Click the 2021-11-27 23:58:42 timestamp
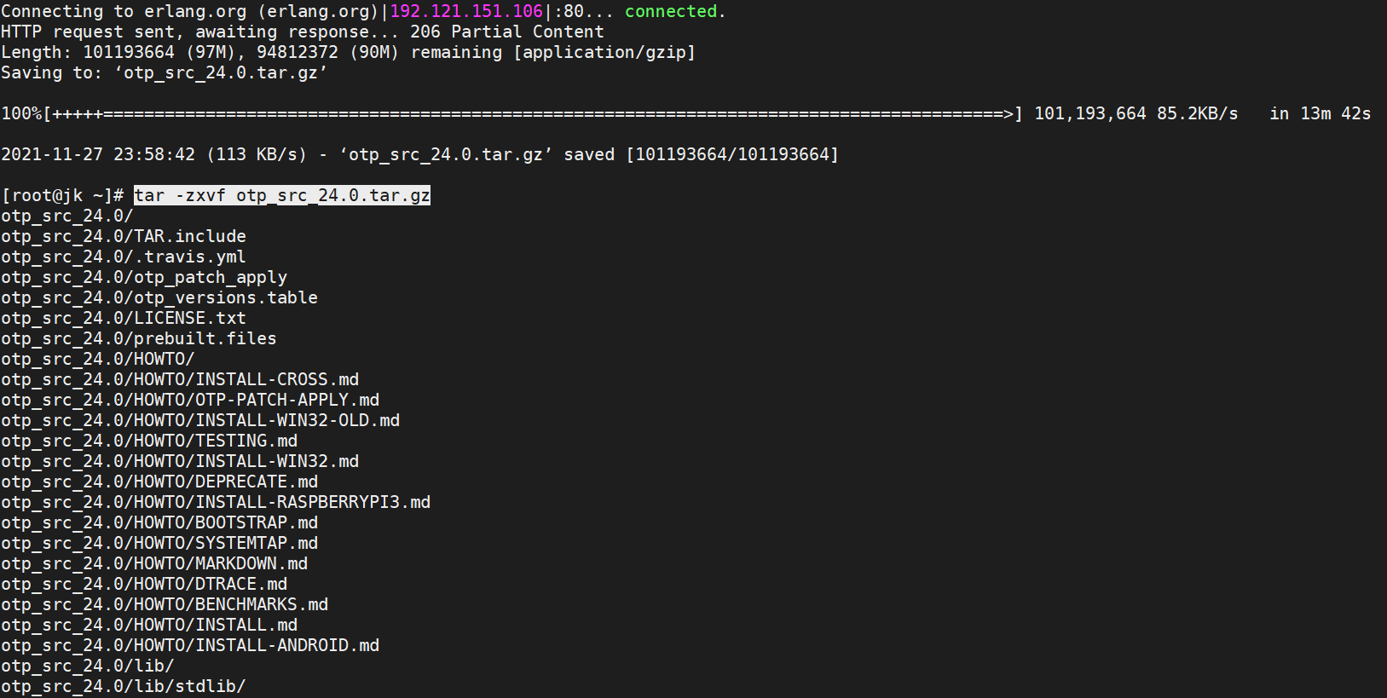Image resolution: width=1387 pixels, height=698 pixels. (98, 155)
